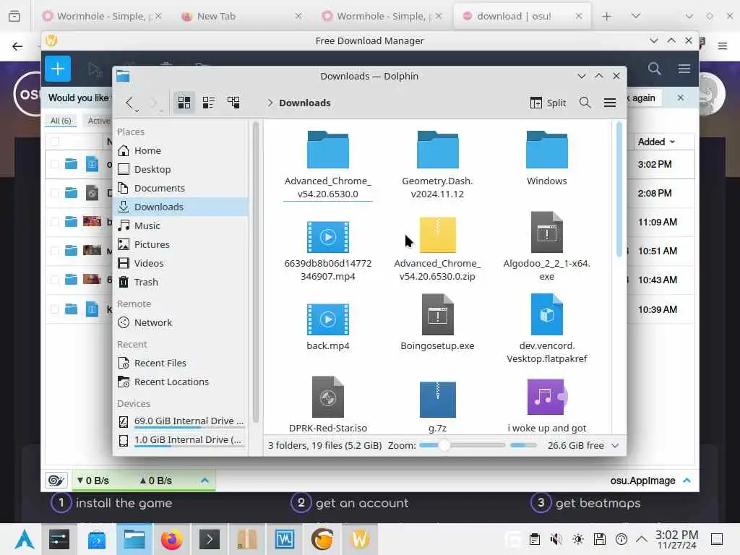Open Recent Locations entry

point(181,382)
